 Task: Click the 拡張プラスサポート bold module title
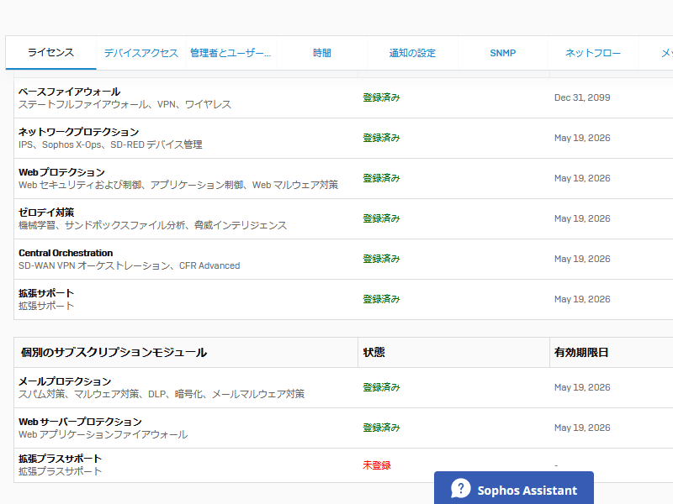(60, 459)
